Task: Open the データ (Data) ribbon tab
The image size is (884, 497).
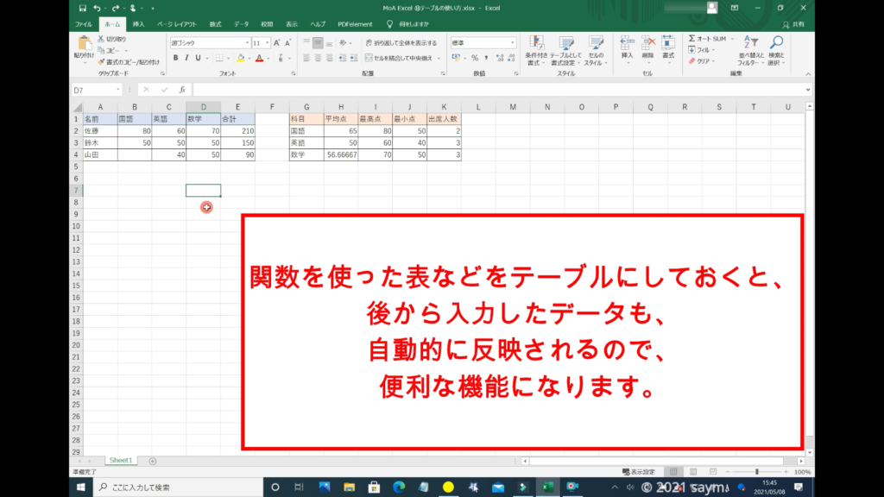Action: tap(241, 25)
